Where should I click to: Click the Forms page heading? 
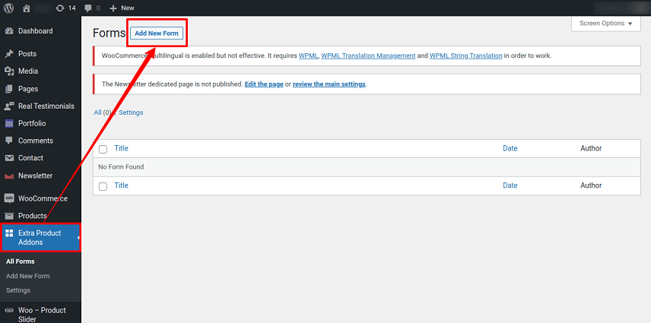[x=109, y=33]
